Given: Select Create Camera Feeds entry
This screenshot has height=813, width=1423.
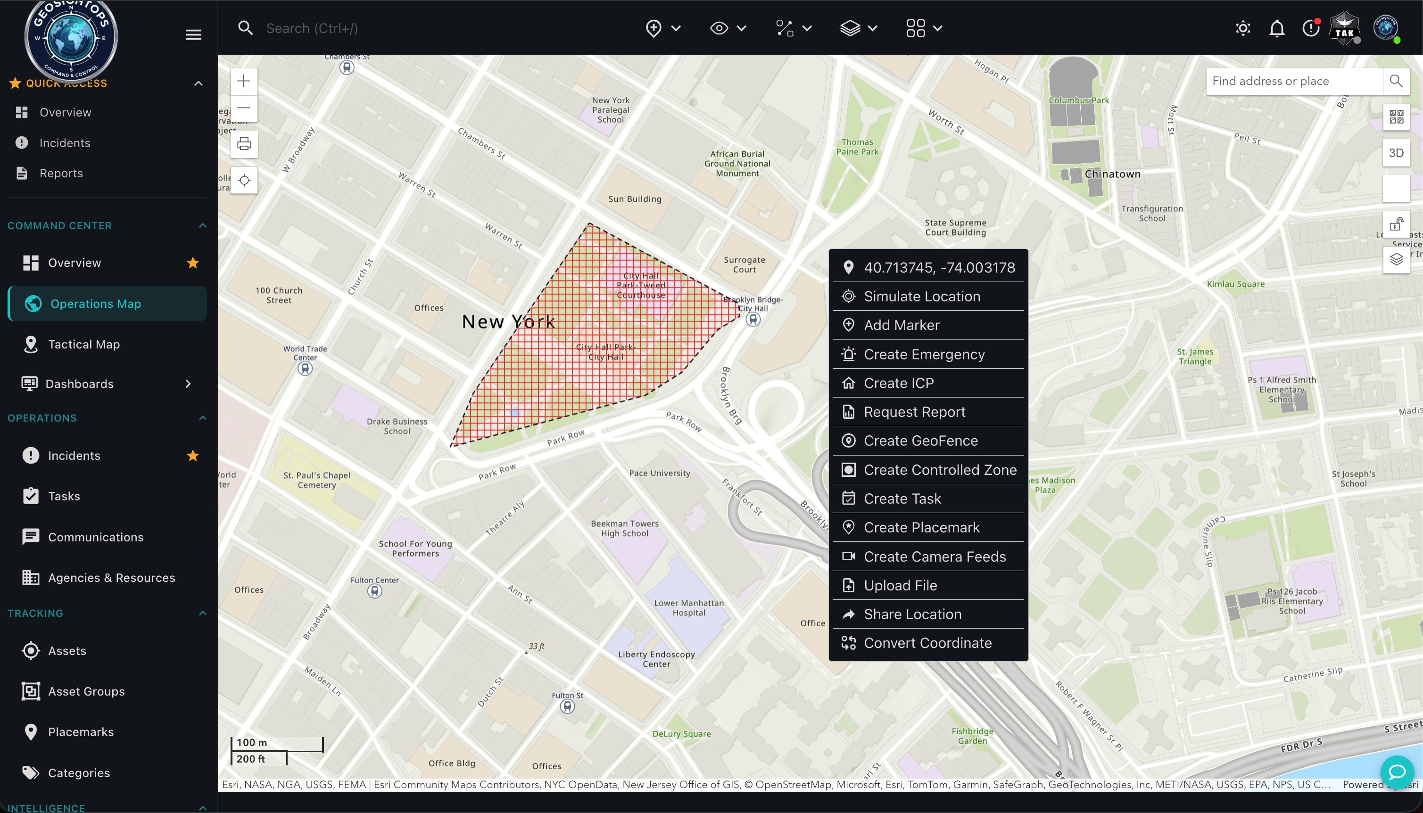Looking at the screenshot, I should pyautogui.click(x=928, y=557).
